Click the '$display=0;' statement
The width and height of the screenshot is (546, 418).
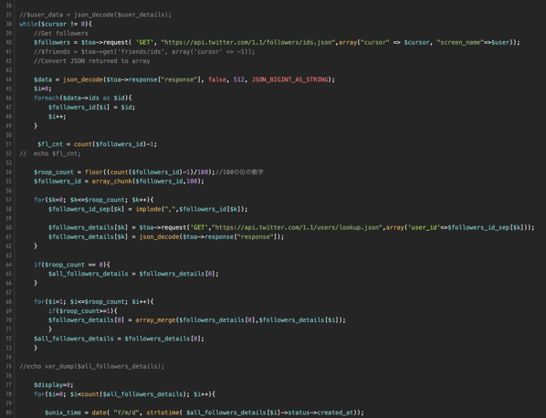pos(54,385)
